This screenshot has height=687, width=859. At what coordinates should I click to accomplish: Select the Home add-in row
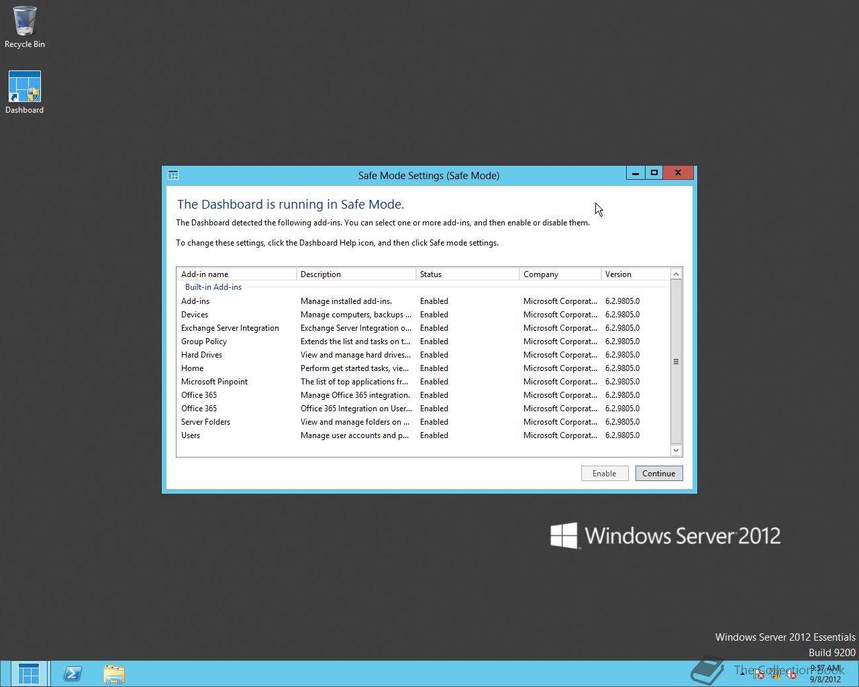click(x=423, y=368)
